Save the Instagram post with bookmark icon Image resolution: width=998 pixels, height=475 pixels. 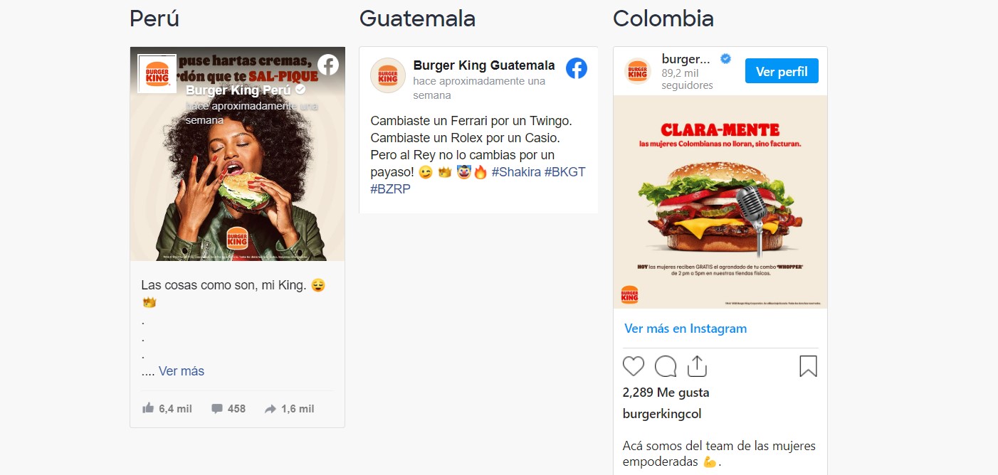[x=808, y=366]
